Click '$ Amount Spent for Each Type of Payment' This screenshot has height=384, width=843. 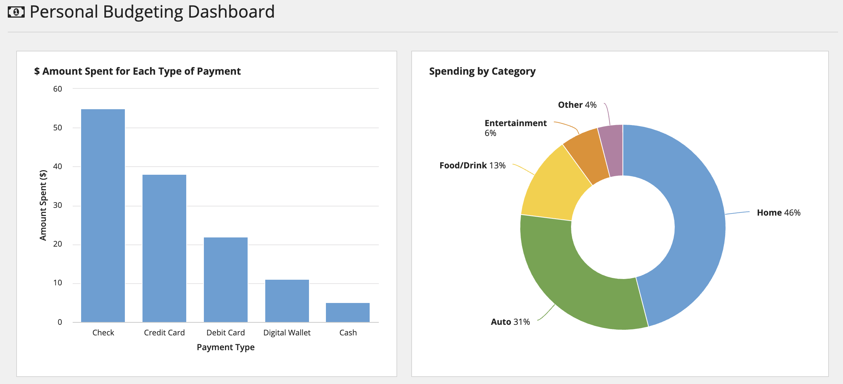click(137, 72)
